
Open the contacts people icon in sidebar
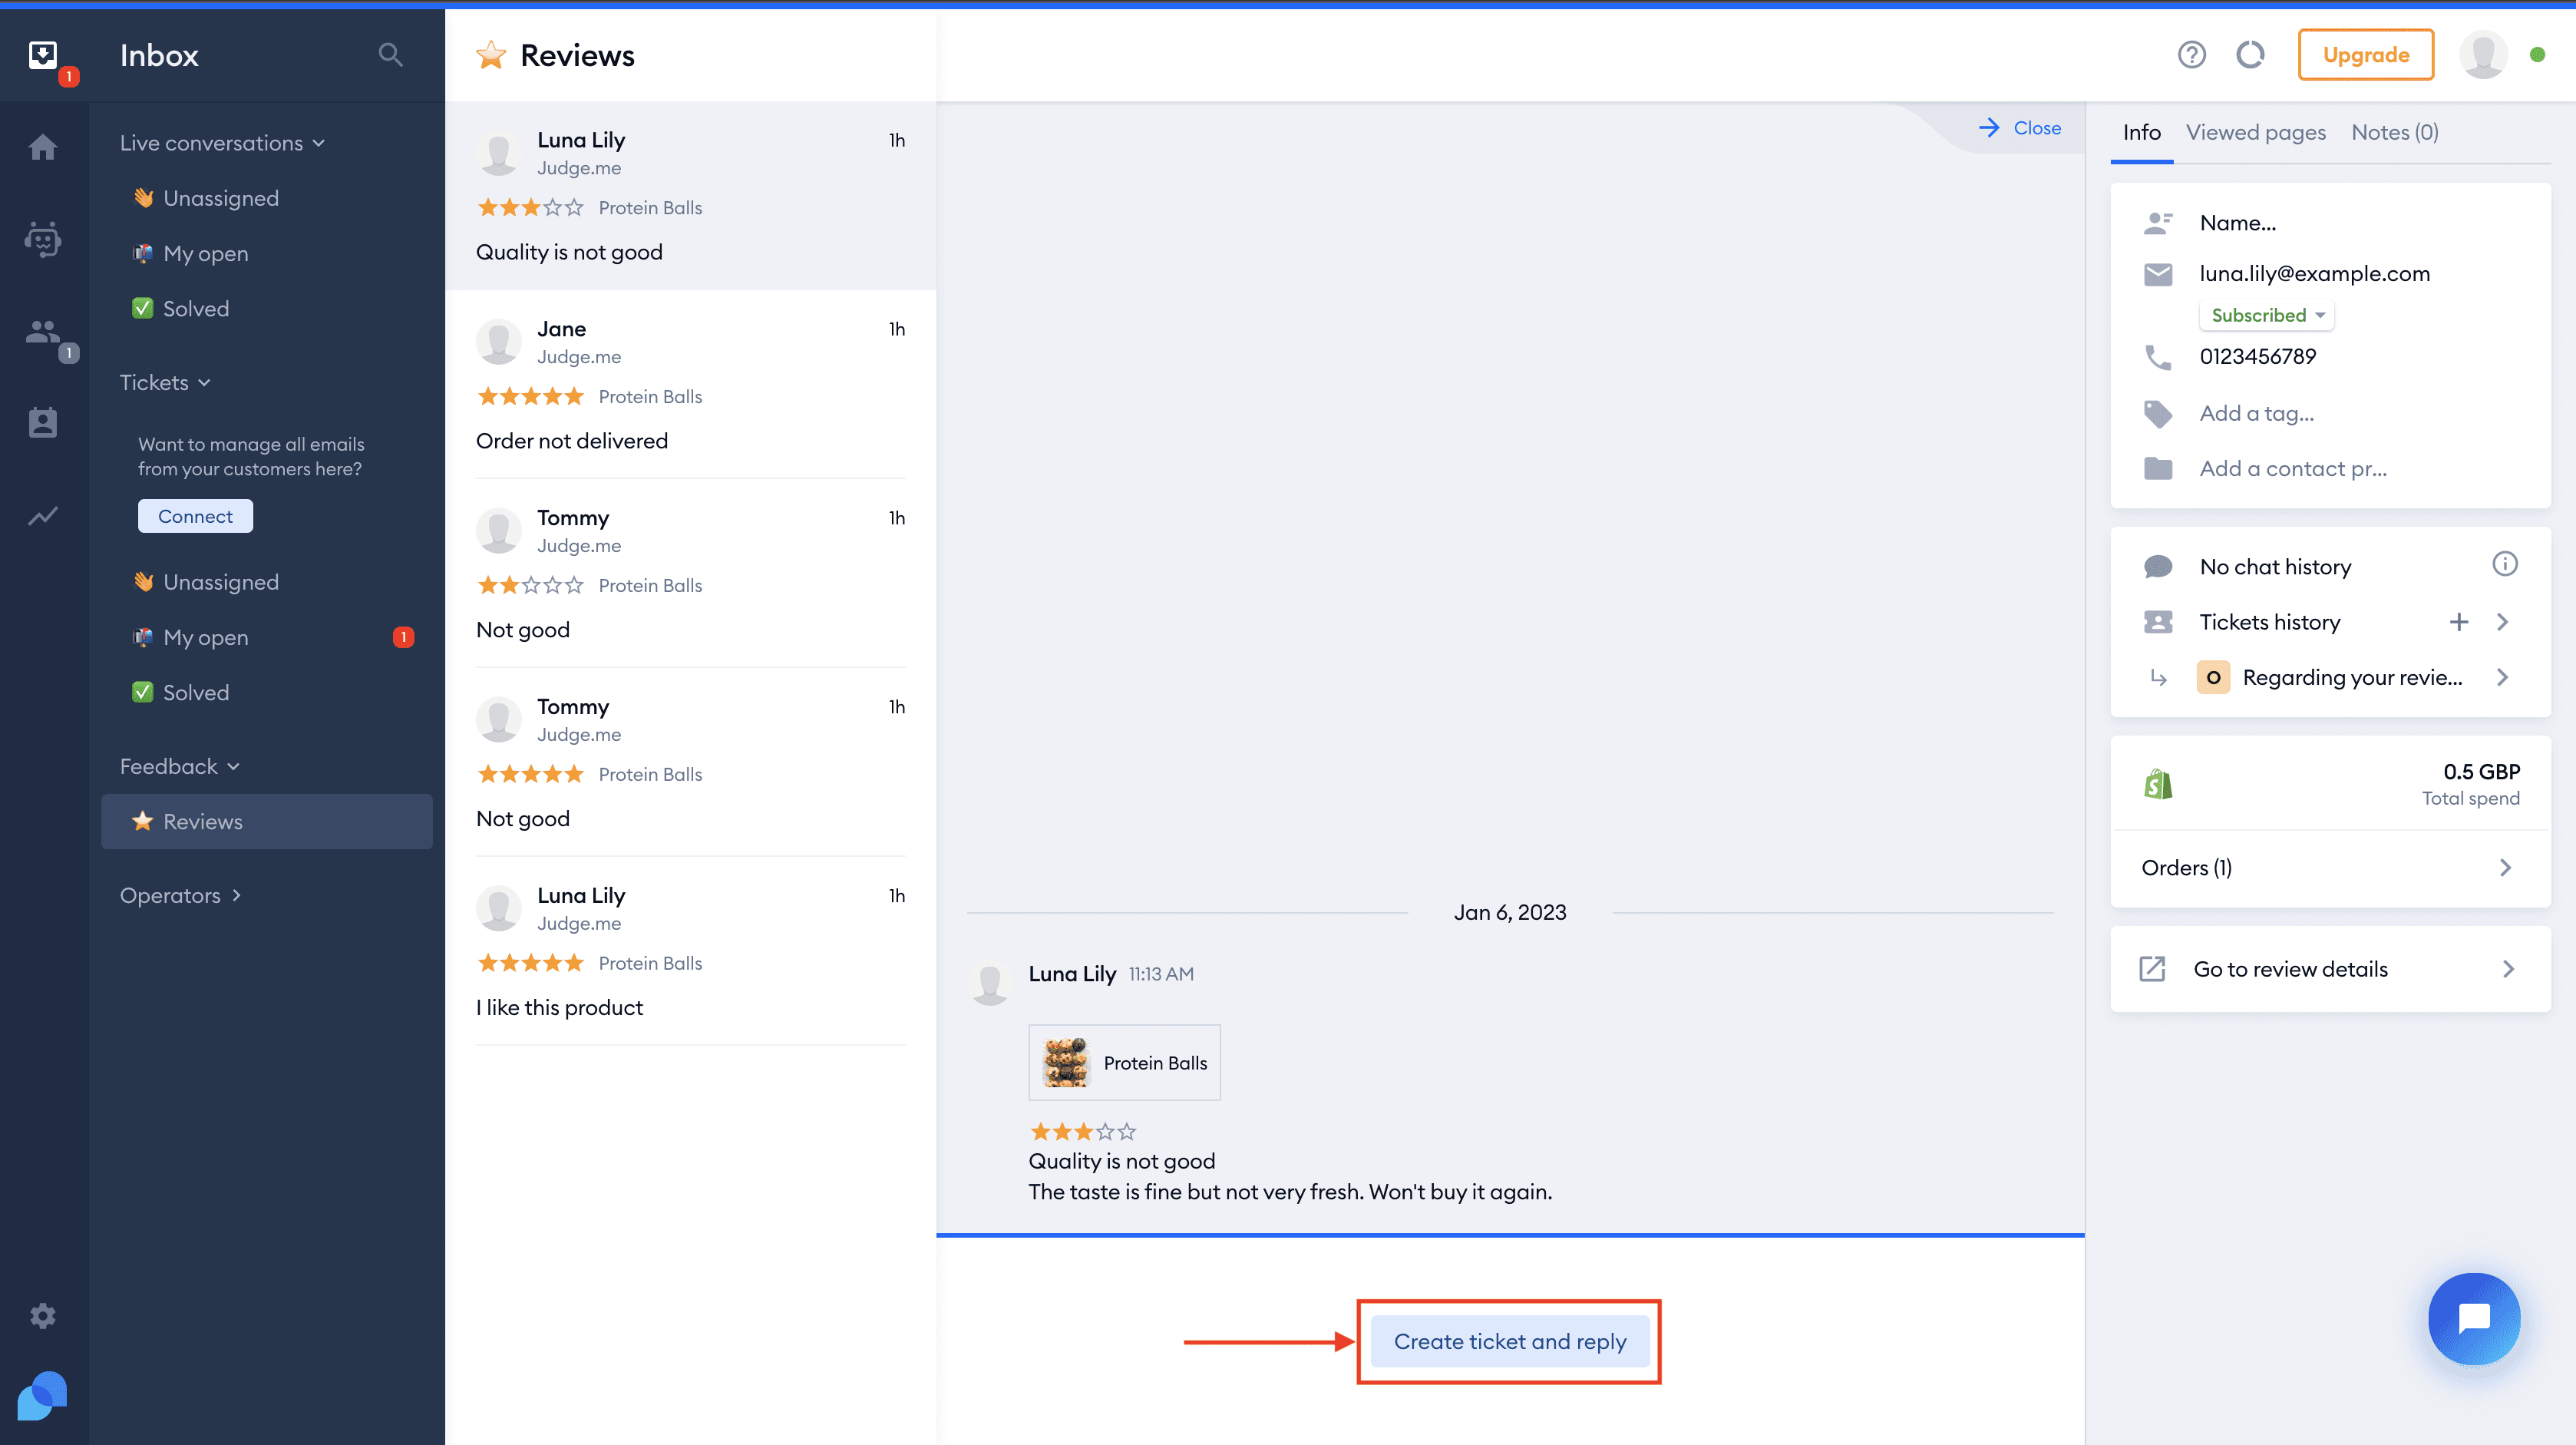point(43,333)
